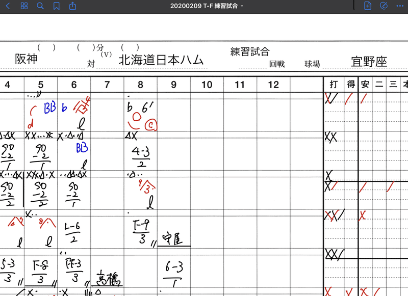Image resolution: width=408 pixels, height=296 pixels.
Task: Click the team name 阪神
Action: 26,59
